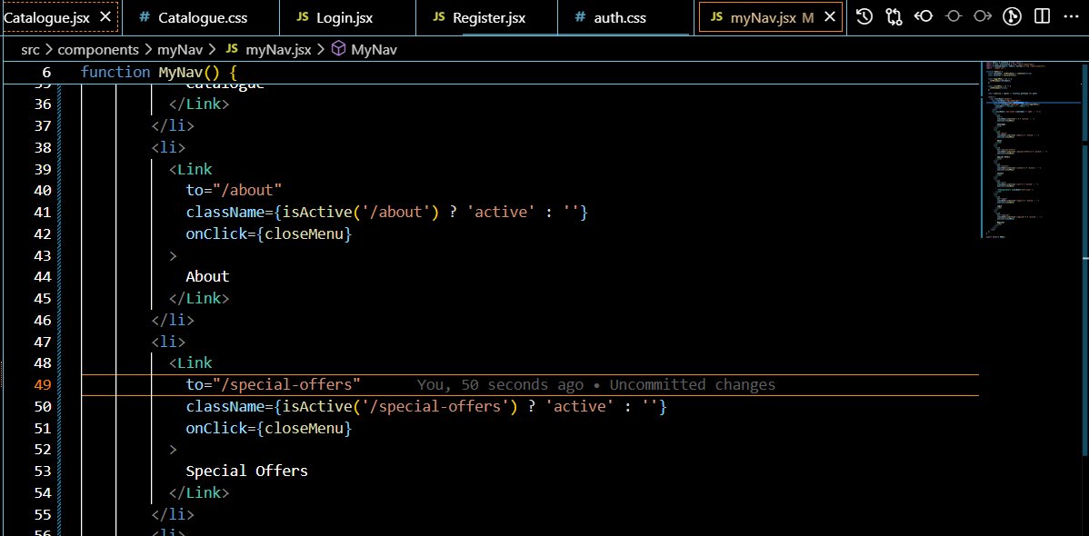
Task: Click the open changes compare icon
Action: tap(894, 16)
